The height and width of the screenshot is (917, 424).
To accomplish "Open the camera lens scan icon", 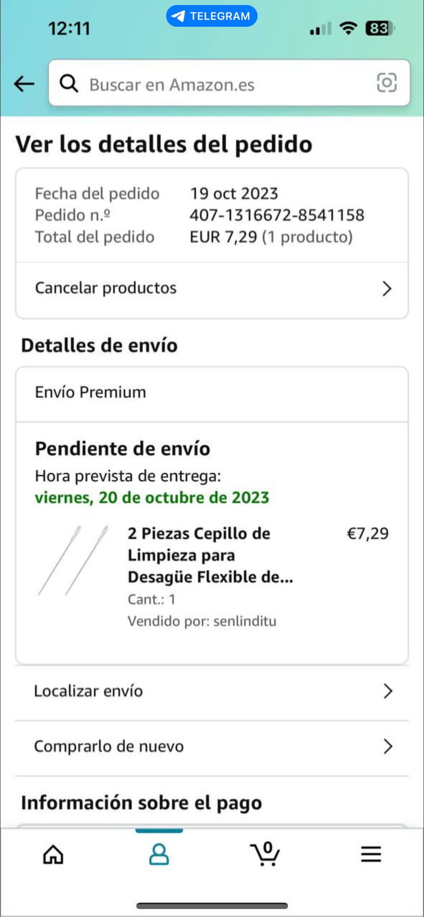I will (x=386, y=83).
